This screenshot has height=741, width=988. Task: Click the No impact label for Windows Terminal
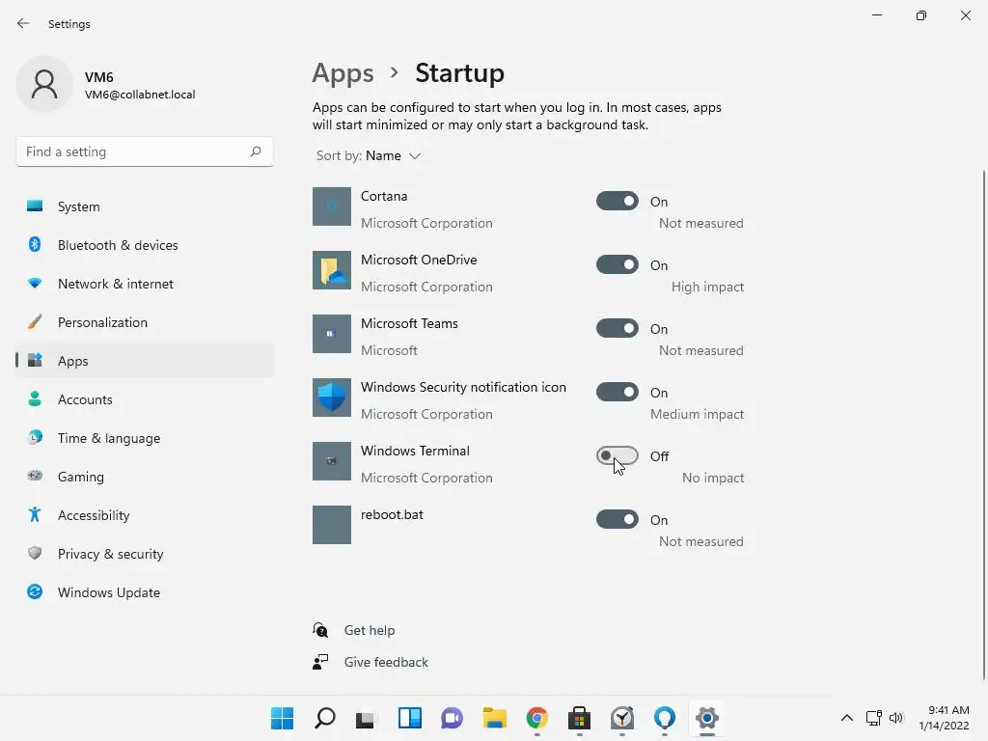tap(713, 478)
